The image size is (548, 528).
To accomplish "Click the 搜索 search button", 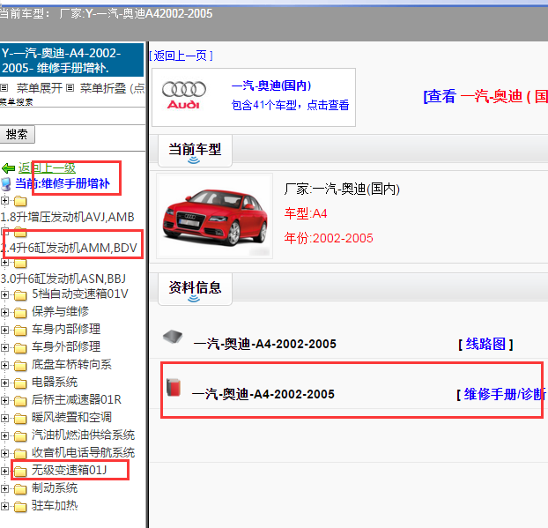I will 17,134.
